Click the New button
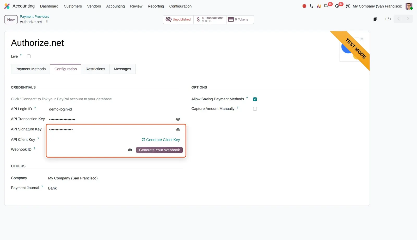 (x=11, y=20)
